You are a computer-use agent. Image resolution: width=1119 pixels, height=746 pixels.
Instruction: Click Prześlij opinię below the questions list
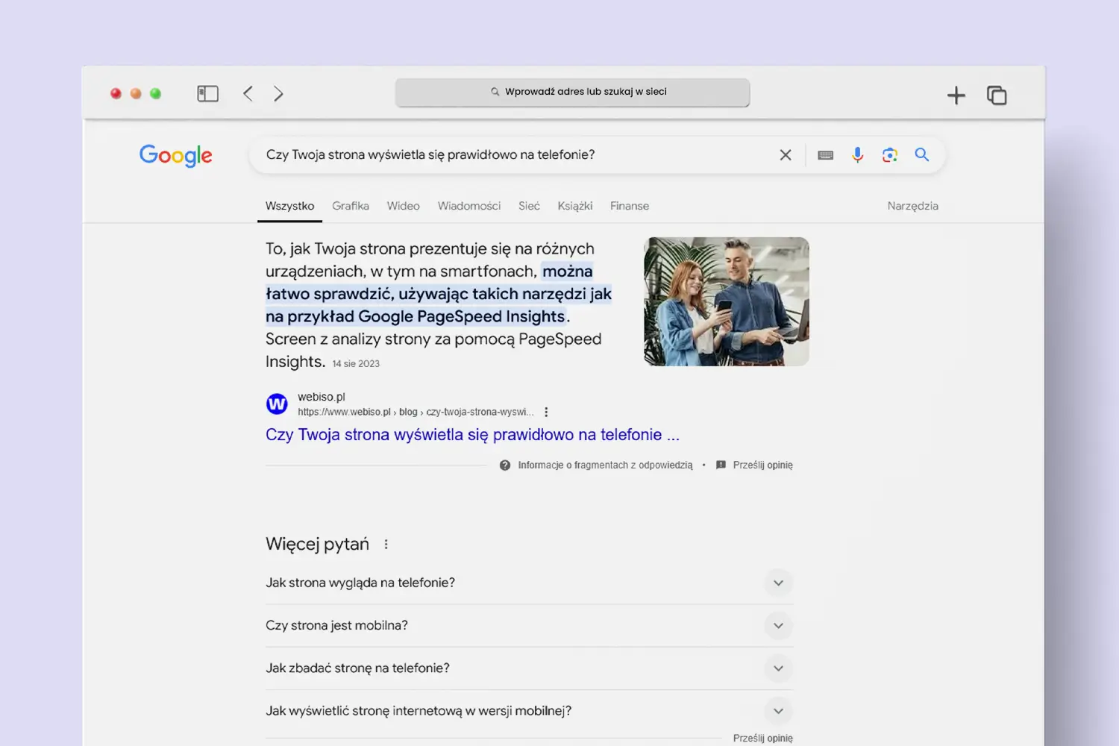coord(762,738)
